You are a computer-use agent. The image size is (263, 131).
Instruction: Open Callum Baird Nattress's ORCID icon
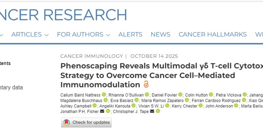tap(104, 95)
